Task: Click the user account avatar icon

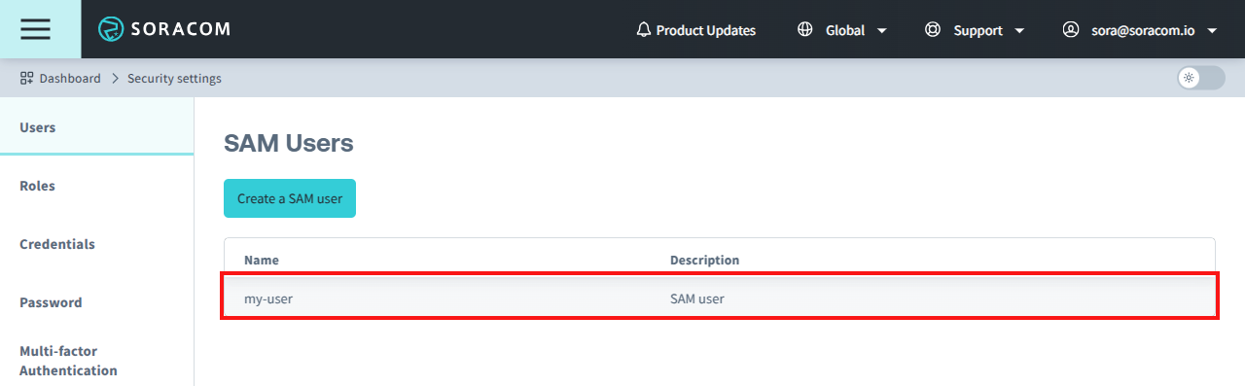Action: coord(1071,30)
